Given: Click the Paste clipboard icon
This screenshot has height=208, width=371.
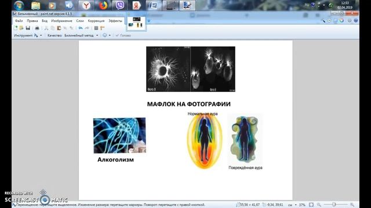Looking at the screenshot, I should [x=59, y=28].
